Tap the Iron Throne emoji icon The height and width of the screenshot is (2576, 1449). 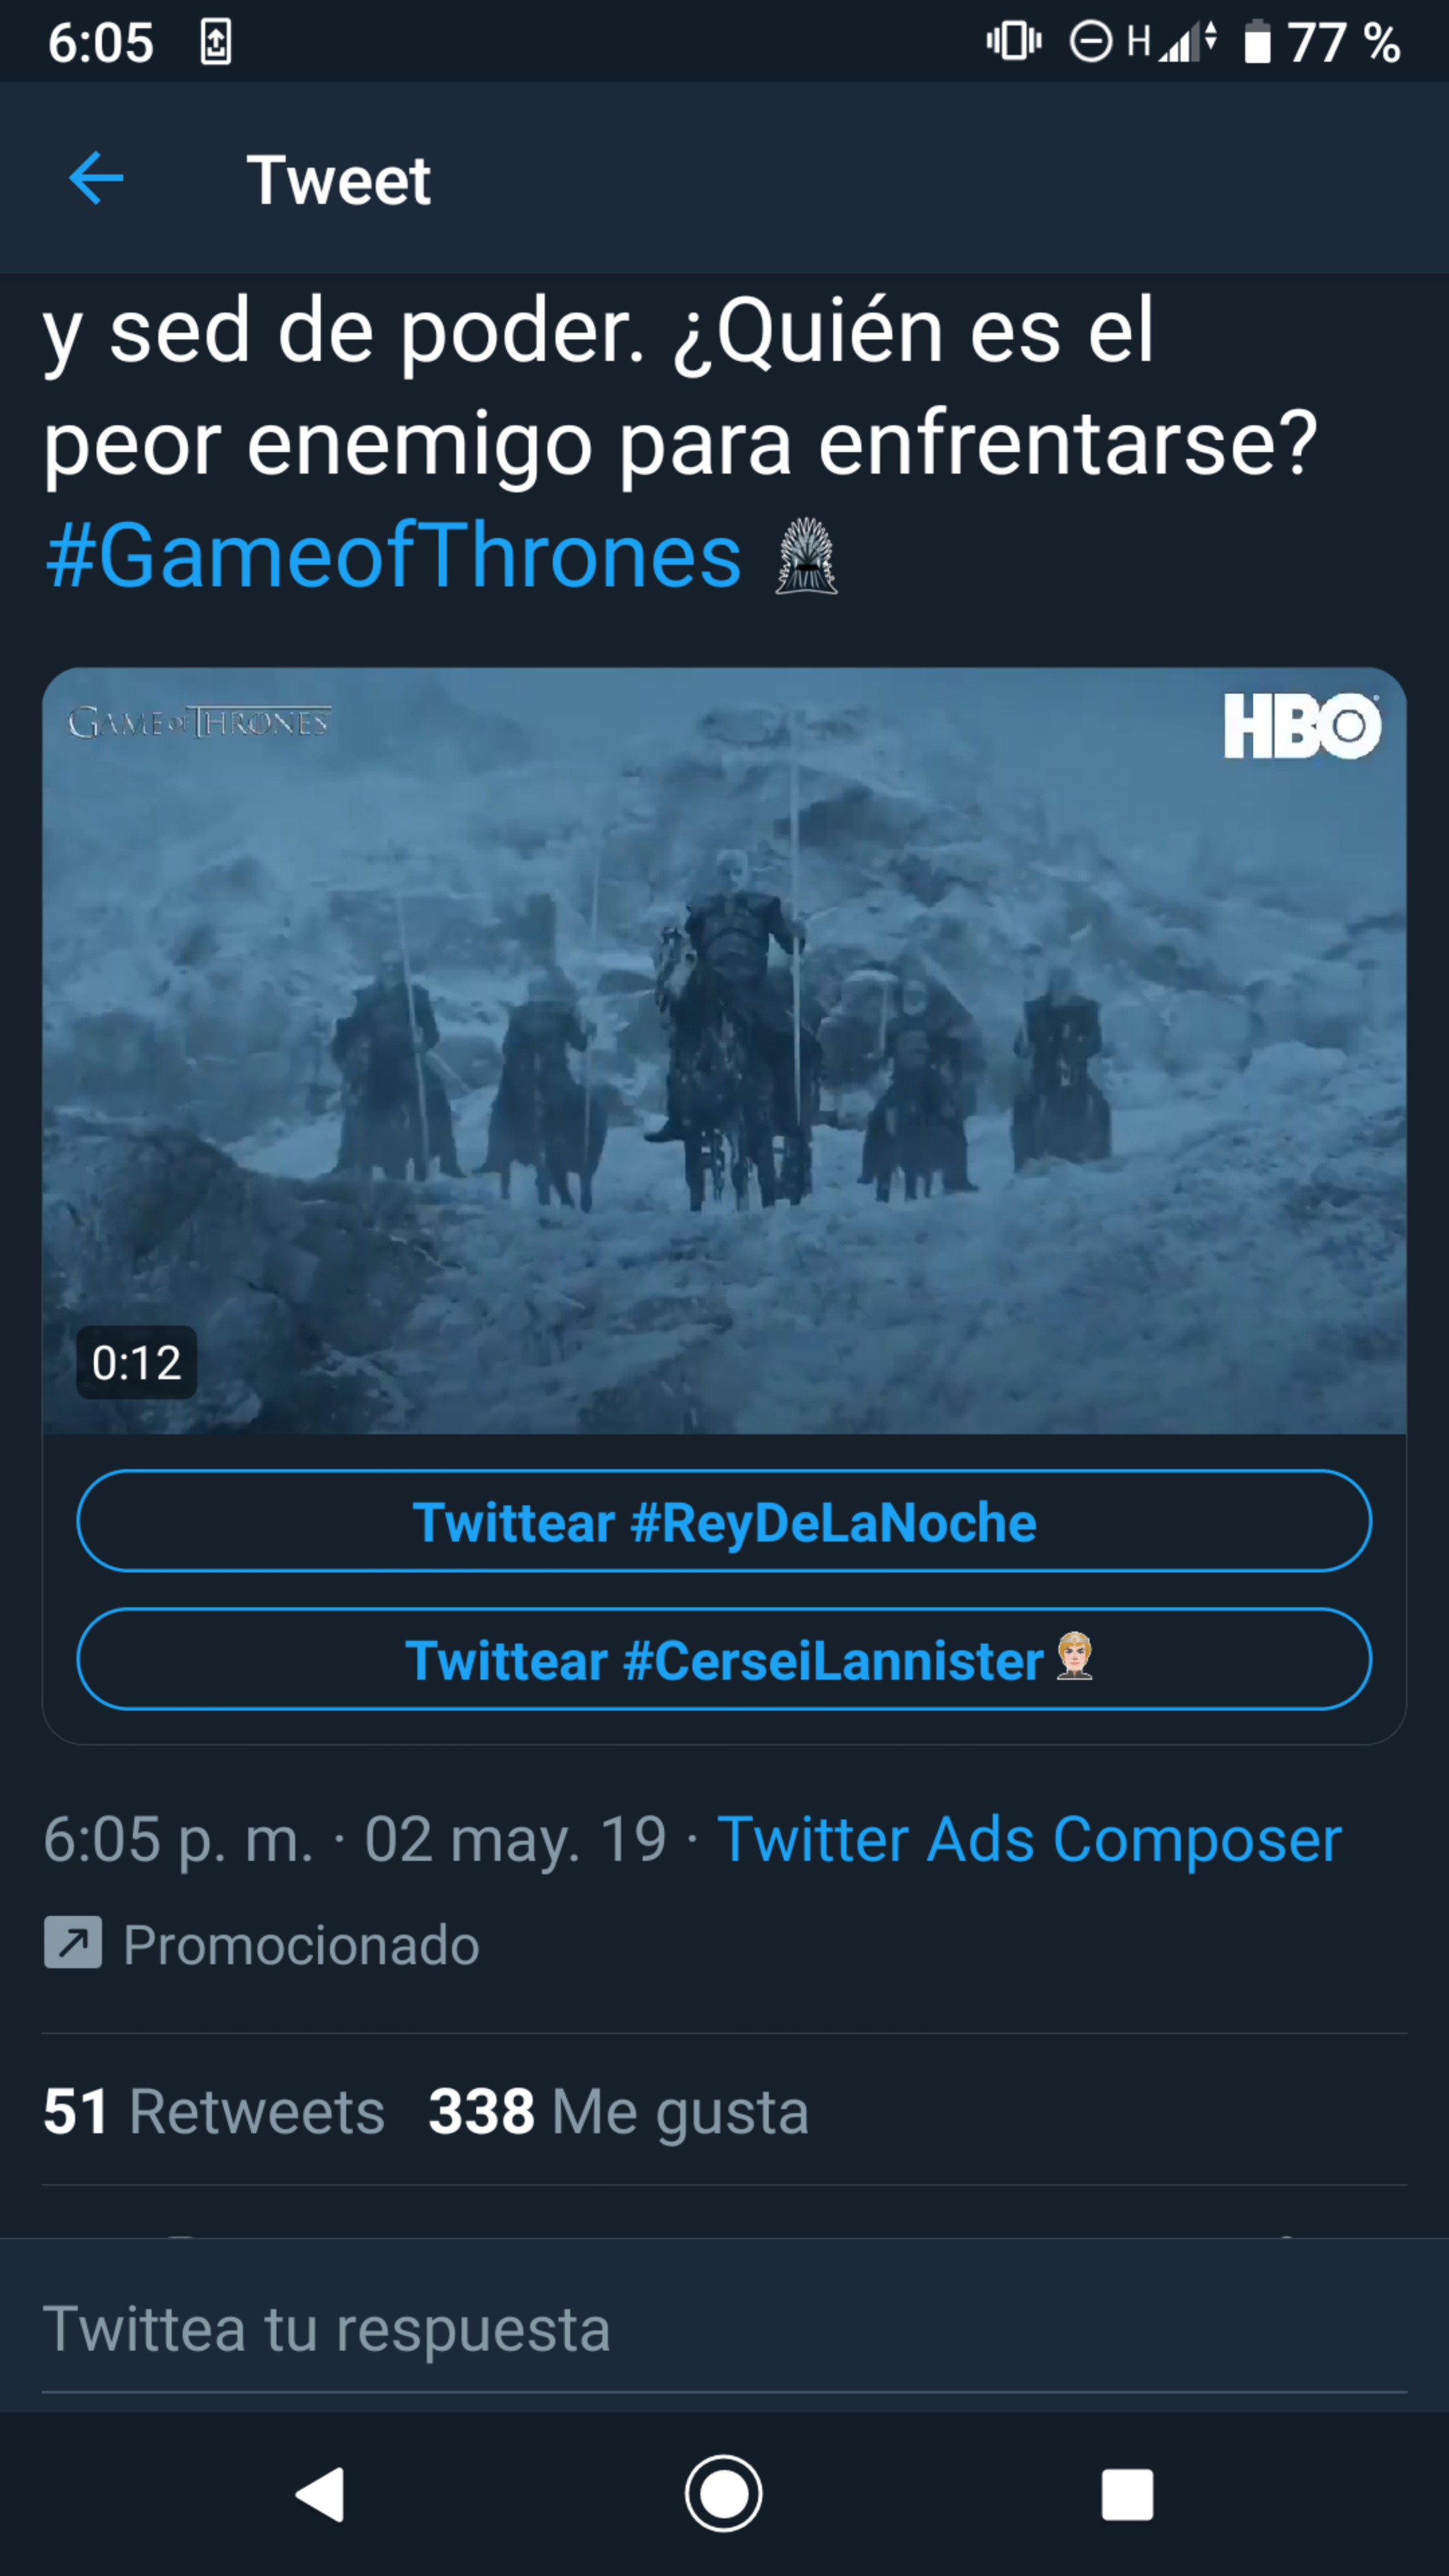pos(806,556)
